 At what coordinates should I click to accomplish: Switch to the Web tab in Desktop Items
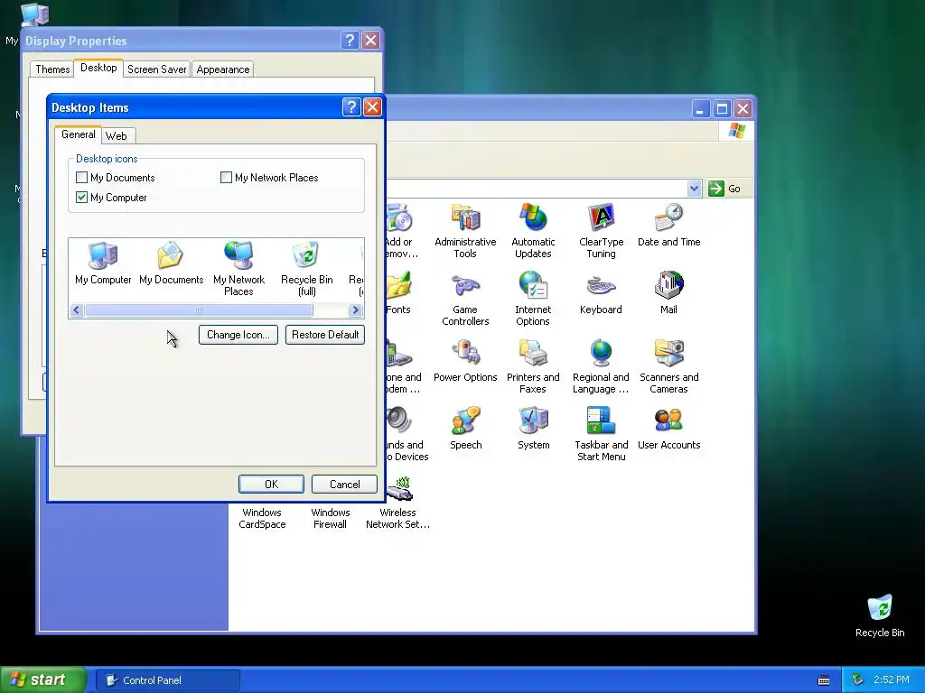(x=117, y=135)
